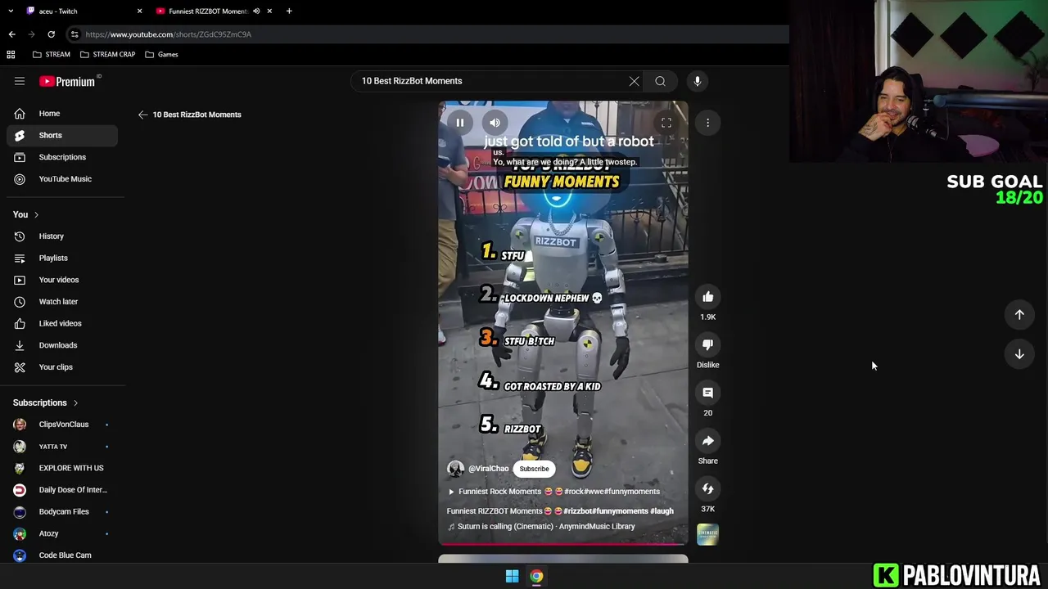The height and width of the screenshot is (589, 1048).
Task: Click the YouTube Premium logo
Action: 69,81
